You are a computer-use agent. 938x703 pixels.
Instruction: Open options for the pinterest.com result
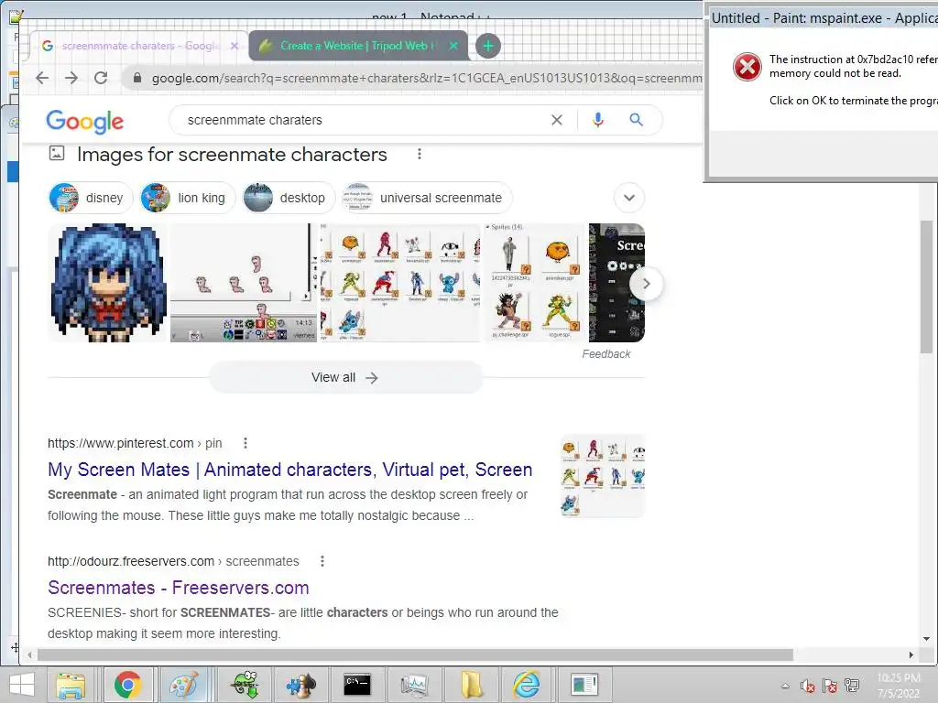[245, 443]
